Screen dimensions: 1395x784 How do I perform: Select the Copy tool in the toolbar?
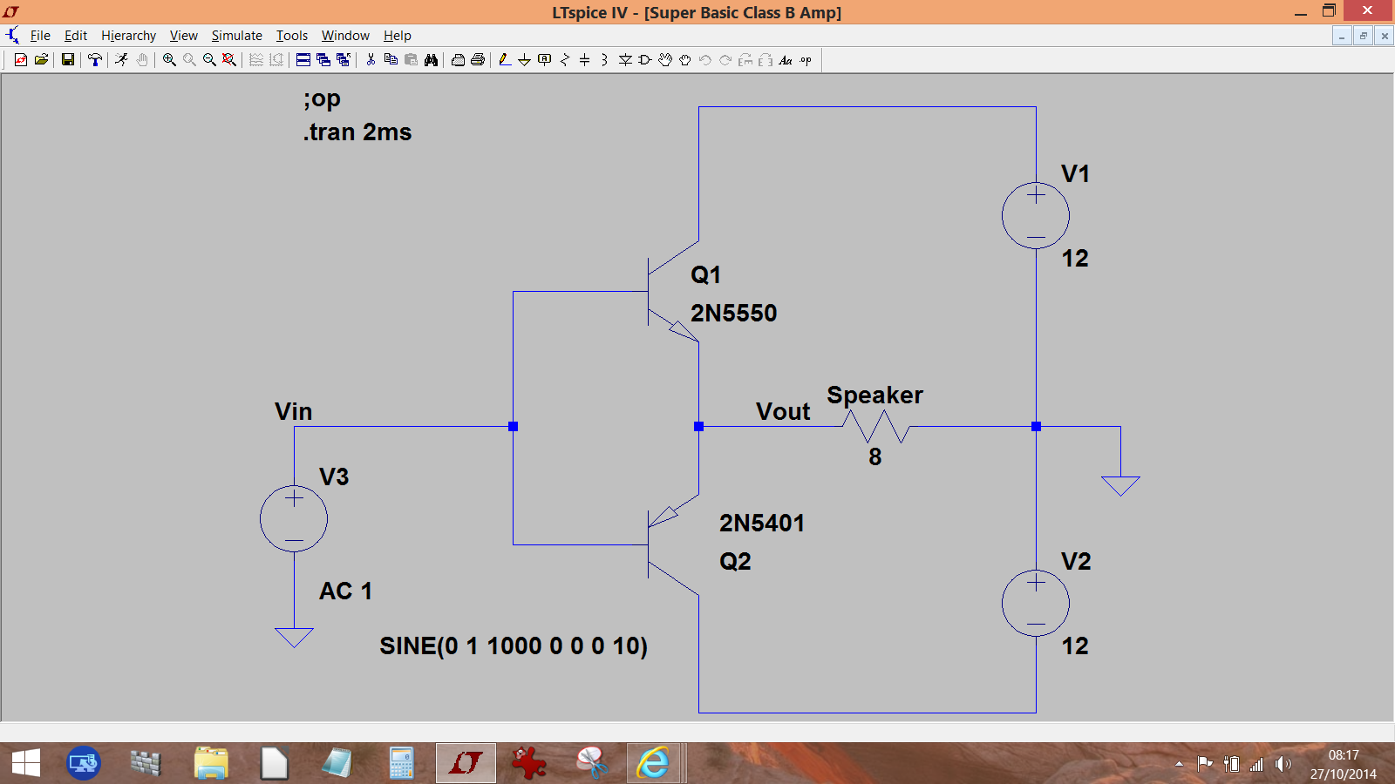coord(391,60)
